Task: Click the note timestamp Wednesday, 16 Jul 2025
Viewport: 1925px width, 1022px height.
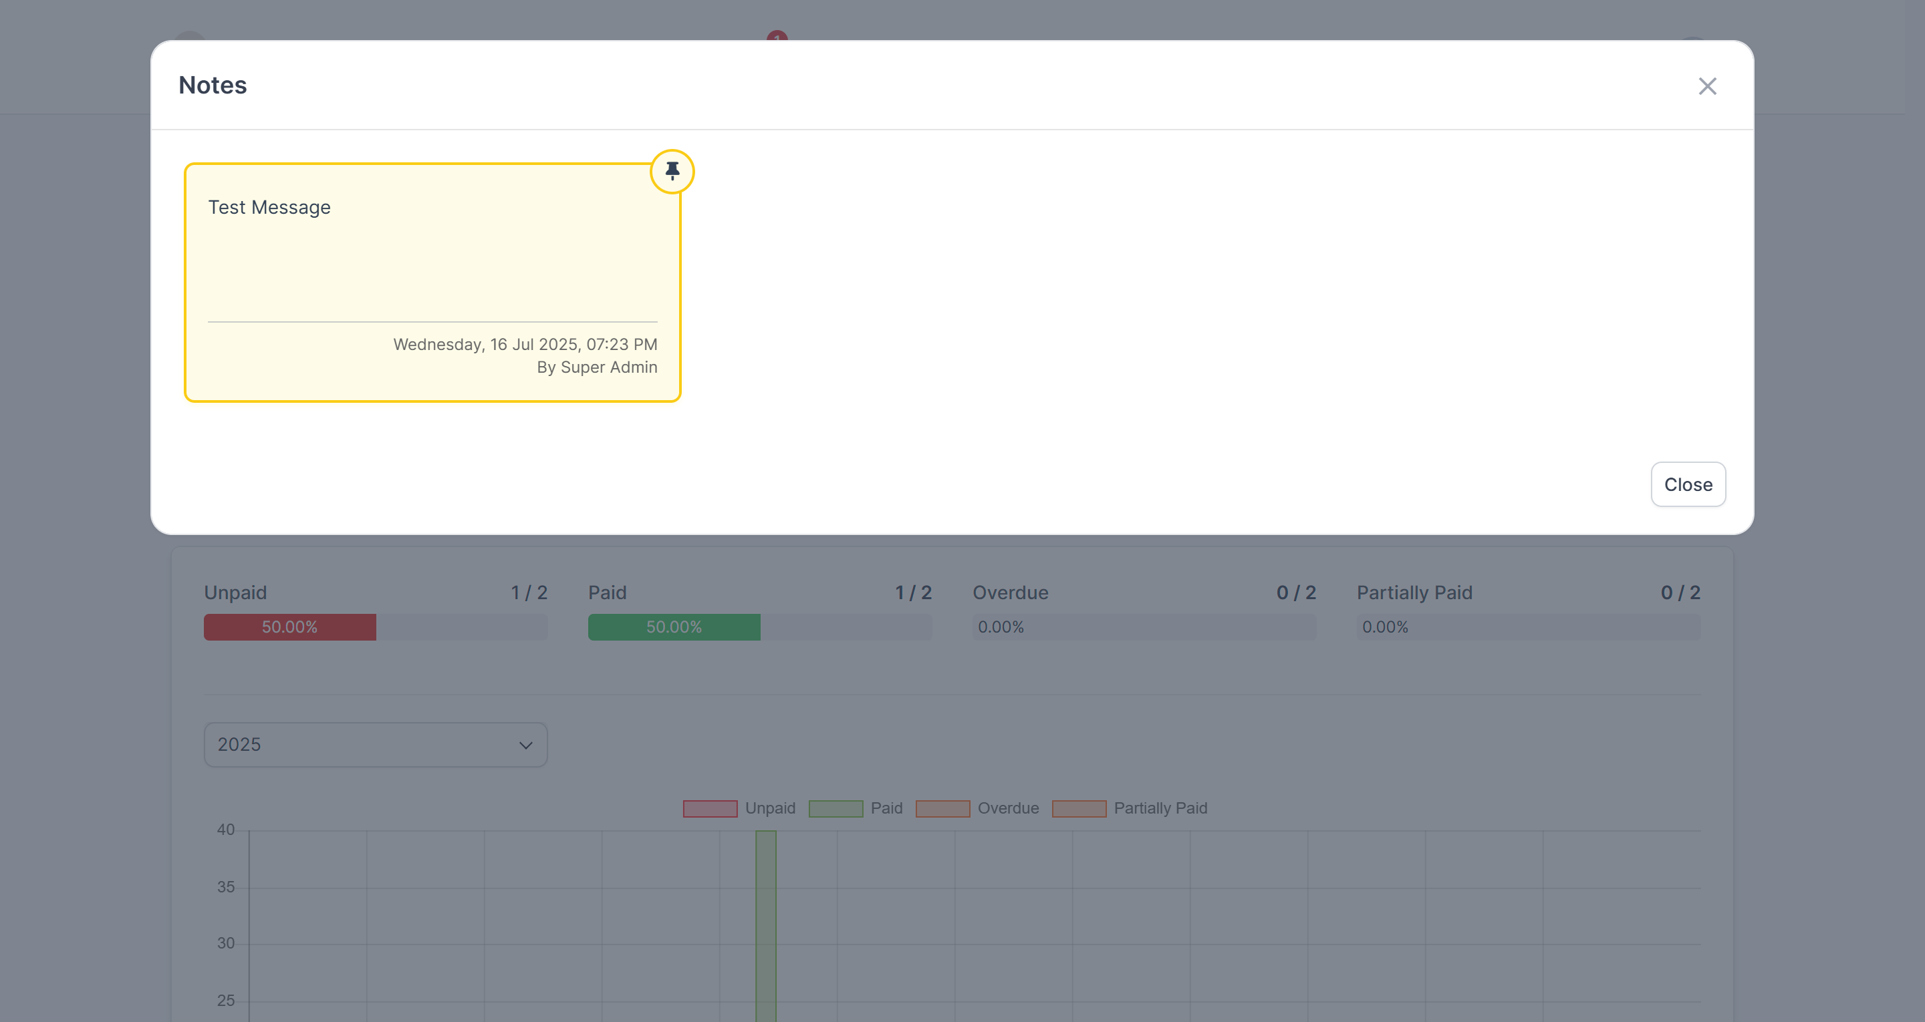Action: point(525,345)
